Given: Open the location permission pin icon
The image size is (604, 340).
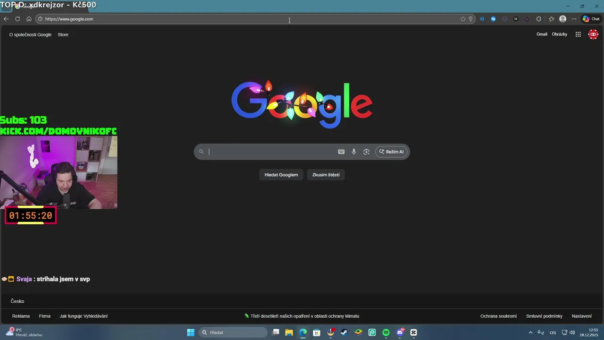Looking at the screenshot, I should click(470, 19).
